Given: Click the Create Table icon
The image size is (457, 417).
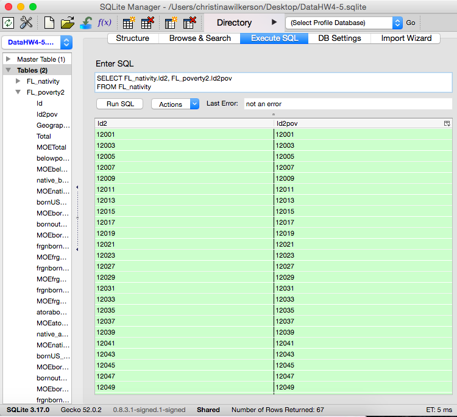Looking at the screenshot, I should point(129,23).
